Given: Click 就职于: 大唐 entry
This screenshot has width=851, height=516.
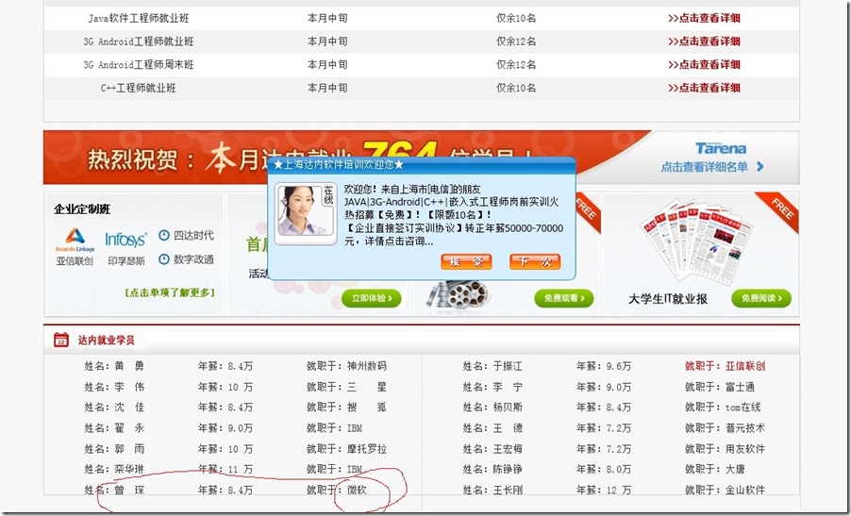Looking at the screenshot, I should tap(715, 470).
